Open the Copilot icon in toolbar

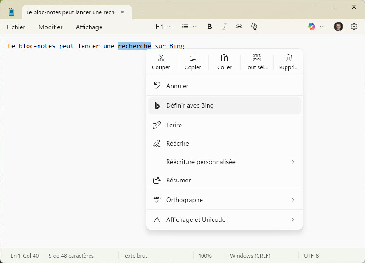pos(312,27)
